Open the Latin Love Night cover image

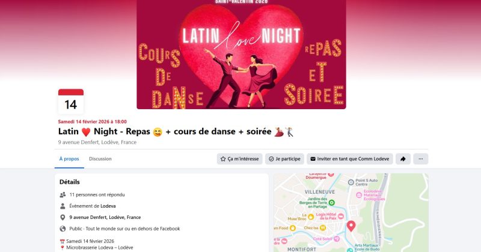pyautogui.click(x=241, y=54)
